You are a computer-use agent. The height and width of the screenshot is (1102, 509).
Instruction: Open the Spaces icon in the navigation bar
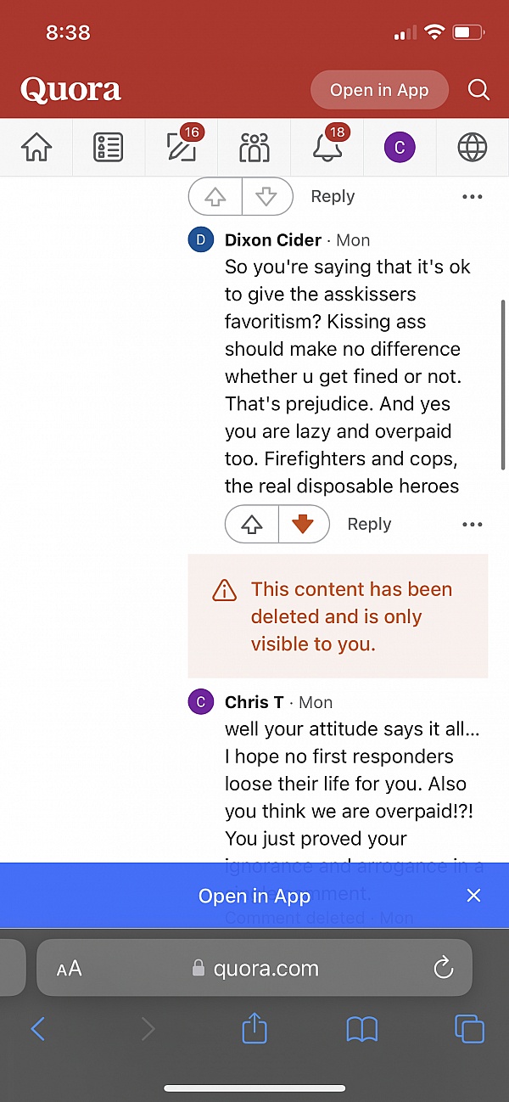coord(254,146)
